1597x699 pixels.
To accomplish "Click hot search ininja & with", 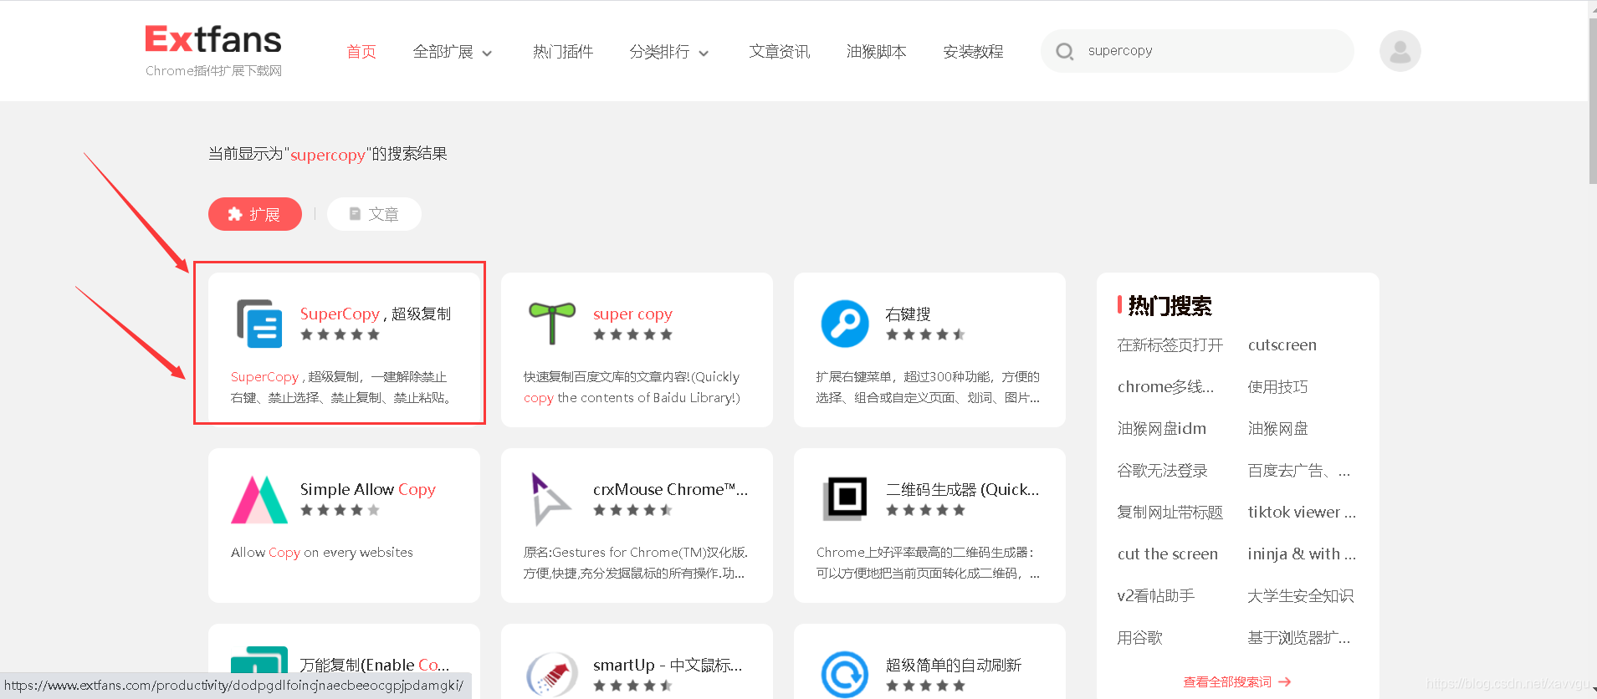I will pos(1302,554).
